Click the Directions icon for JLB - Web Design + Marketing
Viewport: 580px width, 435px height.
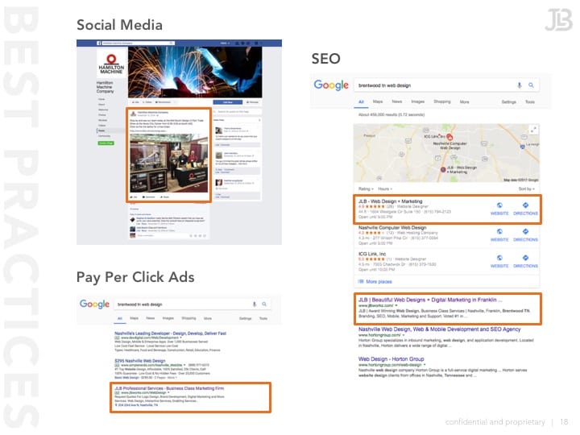coord(525,205)
